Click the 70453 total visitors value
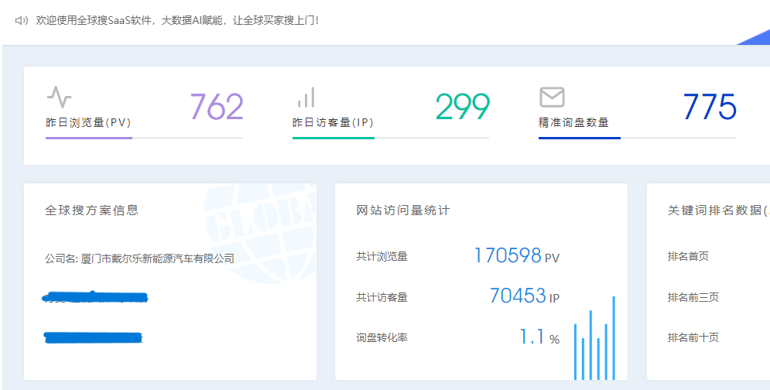Image resolution: width=770 pixels, height=390 pixels. [x=518, y=296]
